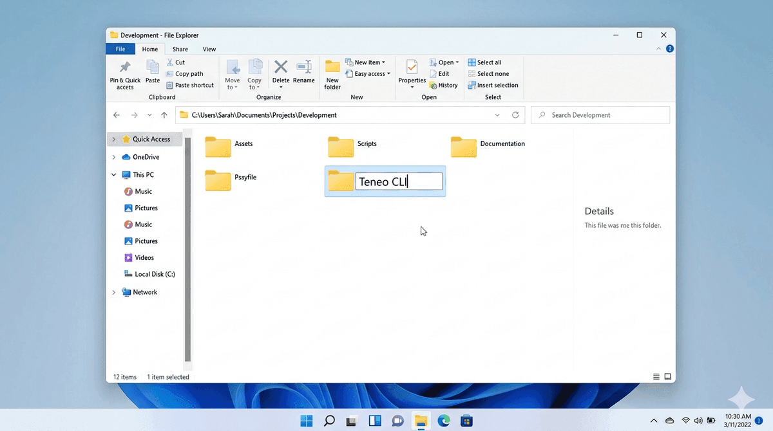Image resolution: width=773 pixels, height=431 pixels.
Task: Open the History tool
Action: (444, 84)
